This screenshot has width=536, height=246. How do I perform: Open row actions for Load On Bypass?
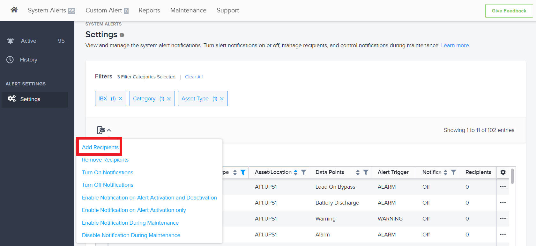tap(503, 187)
